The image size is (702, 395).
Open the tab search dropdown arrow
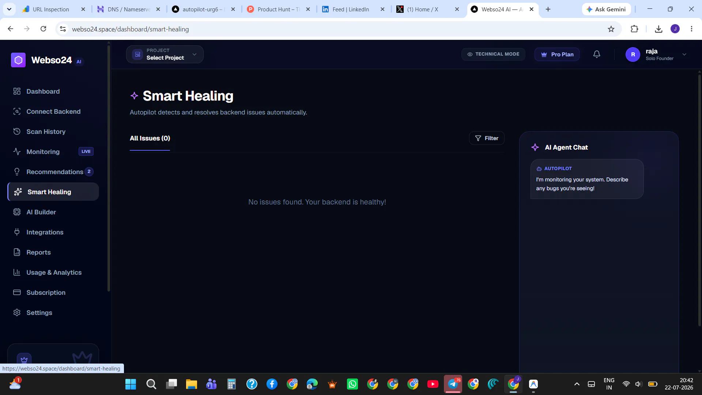pyautogui.click(x=9, y=9)
